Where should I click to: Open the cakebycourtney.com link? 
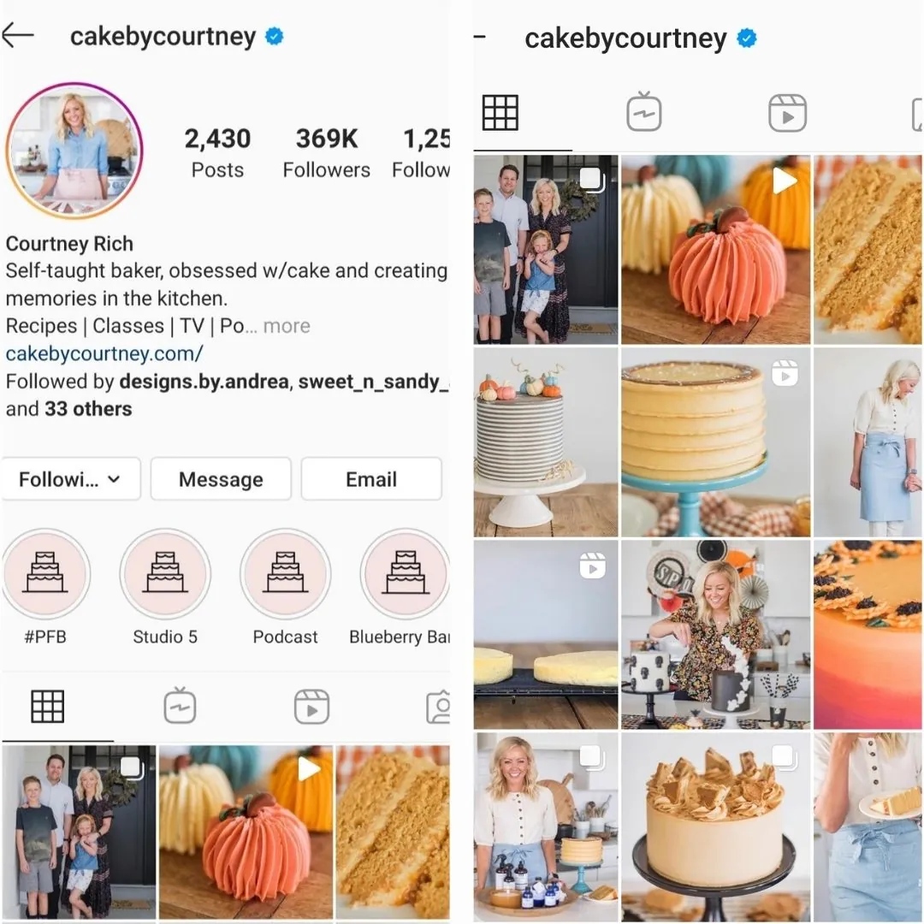pos(104,353)
